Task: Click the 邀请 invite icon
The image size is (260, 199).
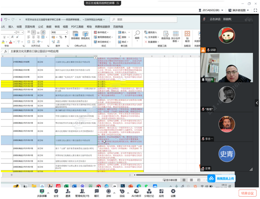Action: 68,193
